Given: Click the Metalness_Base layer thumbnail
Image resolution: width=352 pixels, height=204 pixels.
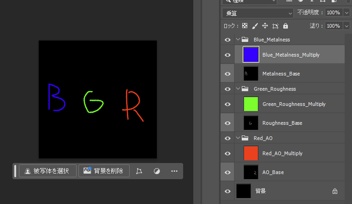Looking at the screenshot, I should coord(251,73).
